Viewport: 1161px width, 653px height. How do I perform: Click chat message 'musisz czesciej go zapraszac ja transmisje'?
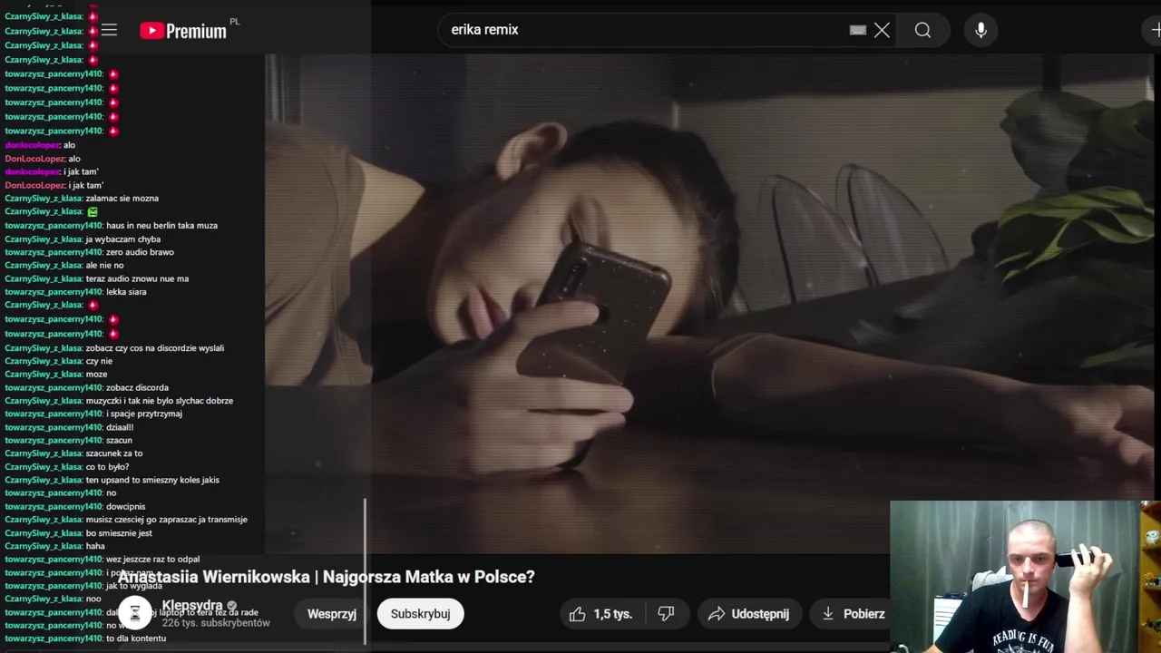[x=167, y=520]
